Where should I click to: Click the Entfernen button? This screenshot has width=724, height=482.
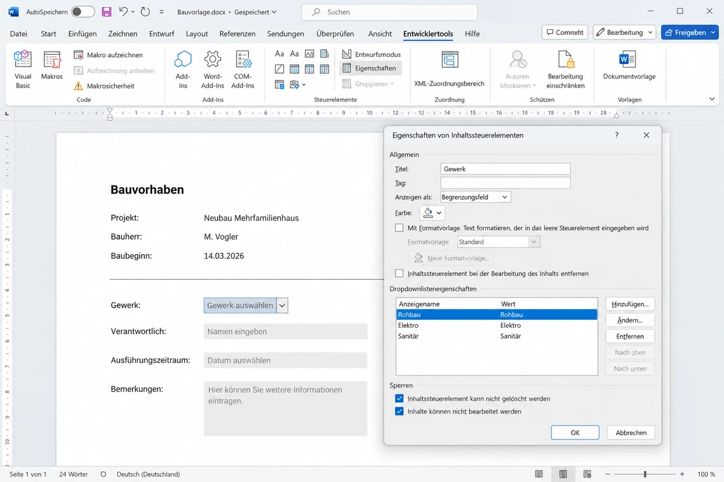tap(630, 336)
